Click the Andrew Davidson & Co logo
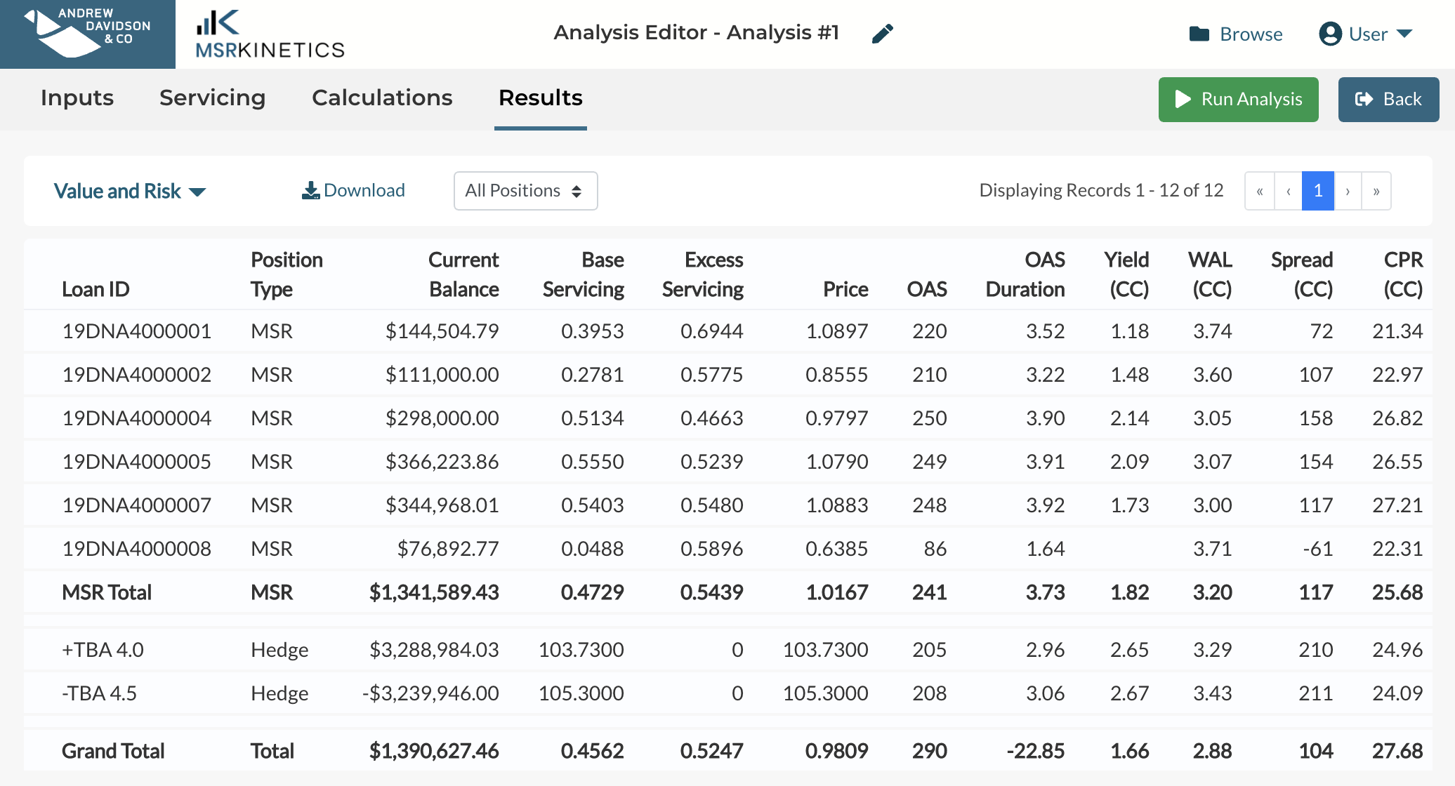The height and width of the screenshot is (786, 1455). (88, 34)
